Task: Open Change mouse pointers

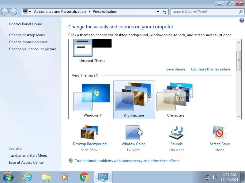Action: (28, 42)
